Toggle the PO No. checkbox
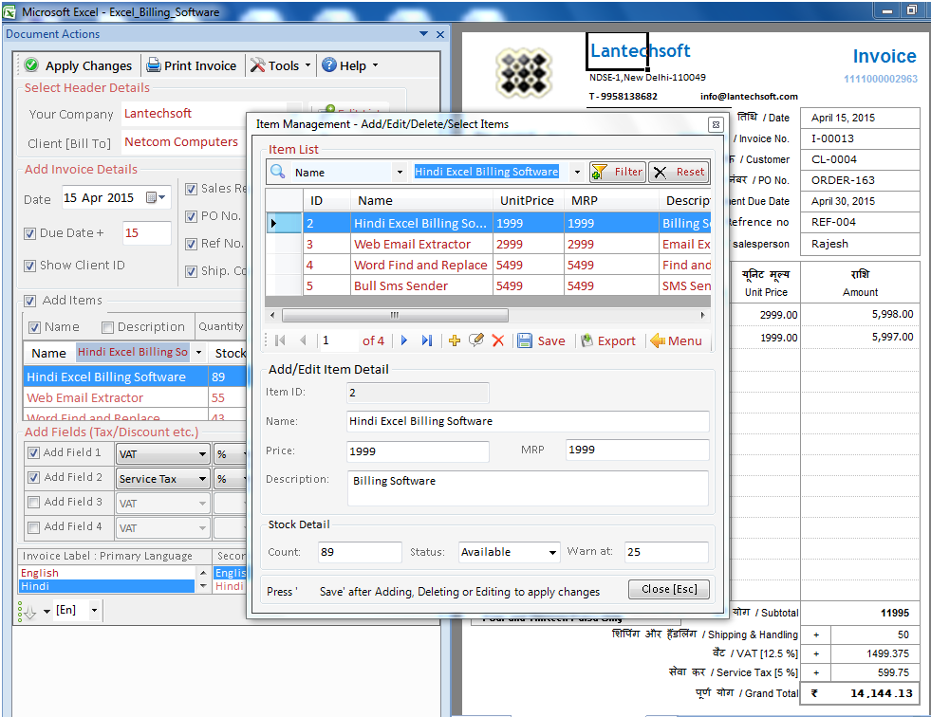Image resolution: width=931 pixels, height=717 pixels. coord(191,216)
